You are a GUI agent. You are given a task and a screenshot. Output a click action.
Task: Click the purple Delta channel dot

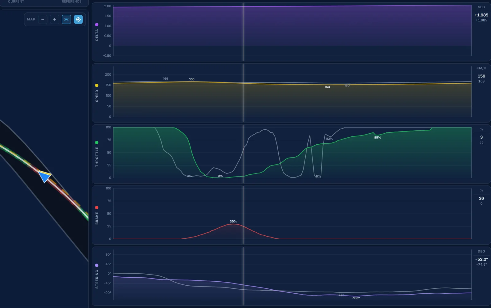click(97, 25)
